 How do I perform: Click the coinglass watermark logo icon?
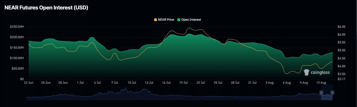pyautogui.click(x=306, y=72)
